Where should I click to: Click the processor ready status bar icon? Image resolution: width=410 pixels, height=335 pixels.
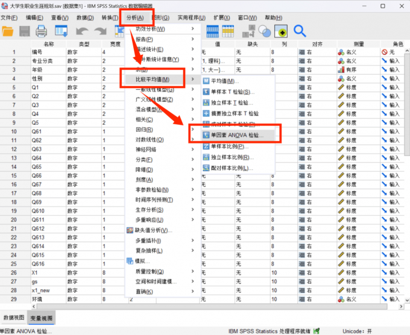[x=317, y=331]
